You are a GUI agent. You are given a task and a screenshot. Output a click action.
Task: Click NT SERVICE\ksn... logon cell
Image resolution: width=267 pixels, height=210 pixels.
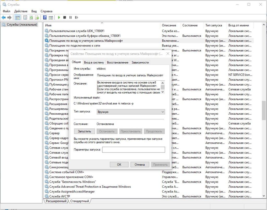coord(240,75)
